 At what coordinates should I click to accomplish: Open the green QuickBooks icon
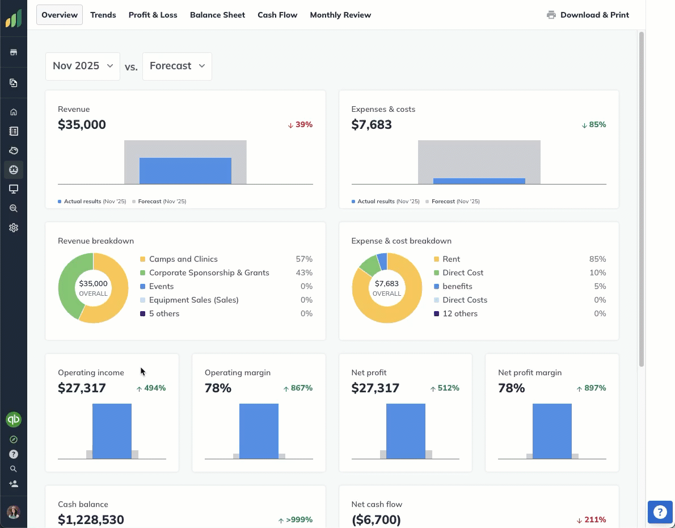pos(14,420)
